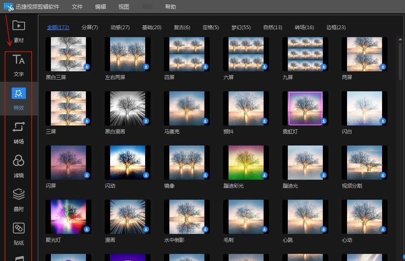Download the 蹦迪彩光 effect
This screenshot has width=405, height=261.
[x=264, y=175]
